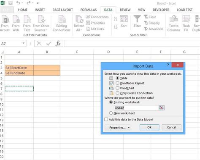This screenshot has height=160, width=200.
Task: Expand the Refresh All dropdown arrow
Action: [81, 30]
